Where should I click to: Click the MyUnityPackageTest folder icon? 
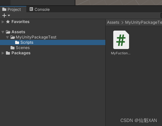tap(13, 37)
